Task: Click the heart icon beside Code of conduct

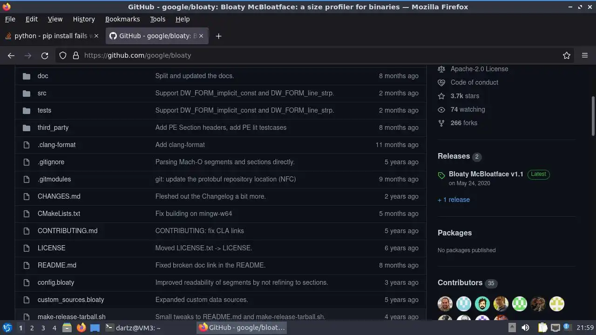Action: coord(441,82)
